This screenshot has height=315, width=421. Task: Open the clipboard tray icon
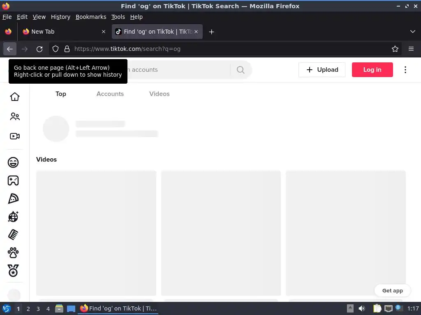click(x=377, y=308)
